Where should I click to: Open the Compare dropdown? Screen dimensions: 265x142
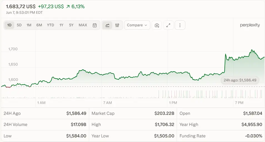(x=137, y=25)
